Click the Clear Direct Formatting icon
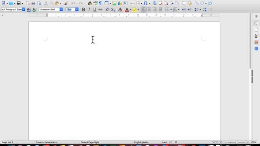This screenshot has width=260, height=146. pos(120,10)
